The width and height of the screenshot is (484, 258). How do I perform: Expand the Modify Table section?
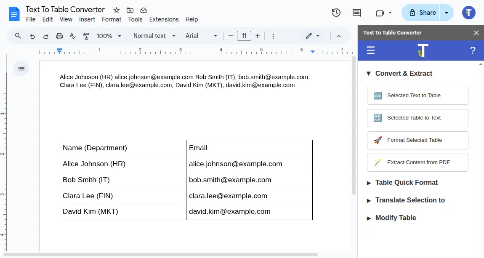point(369,218)
